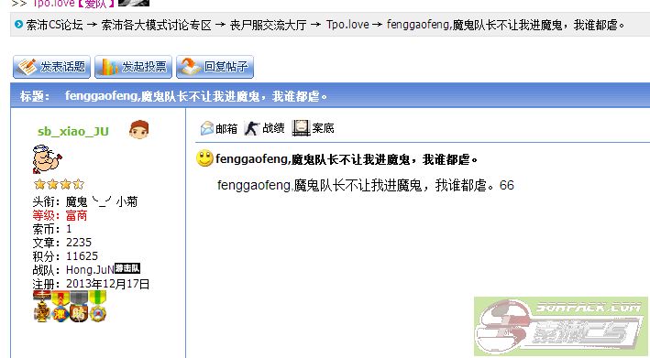Click the 发表话题 new topic button
Screen dimensions: 650x358
click(x=51, y=67)
